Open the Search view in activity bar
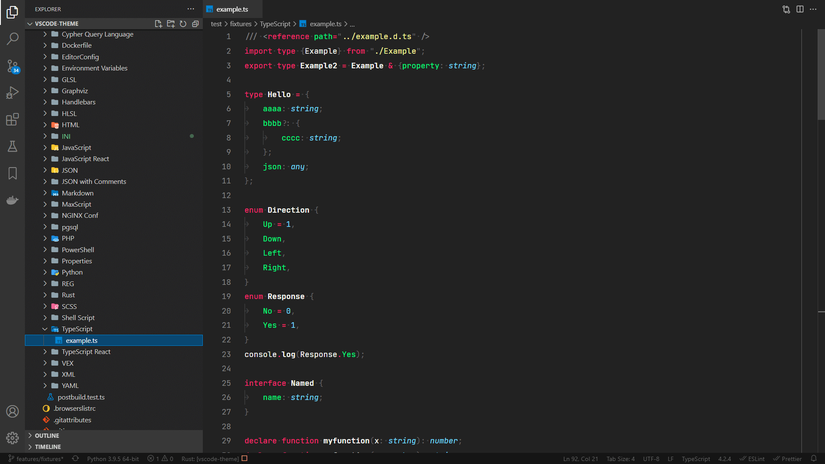The image size is (825, 464). pyautogui.click(x=12, y=39)
